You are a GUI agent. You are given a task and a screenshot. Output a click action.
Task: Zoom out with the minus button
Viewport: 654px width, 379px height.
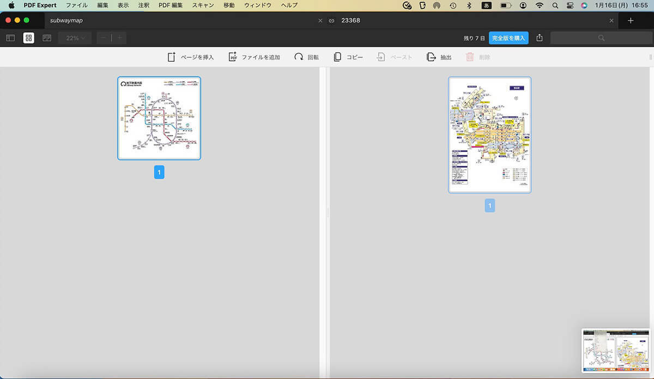tap(104, 38)
